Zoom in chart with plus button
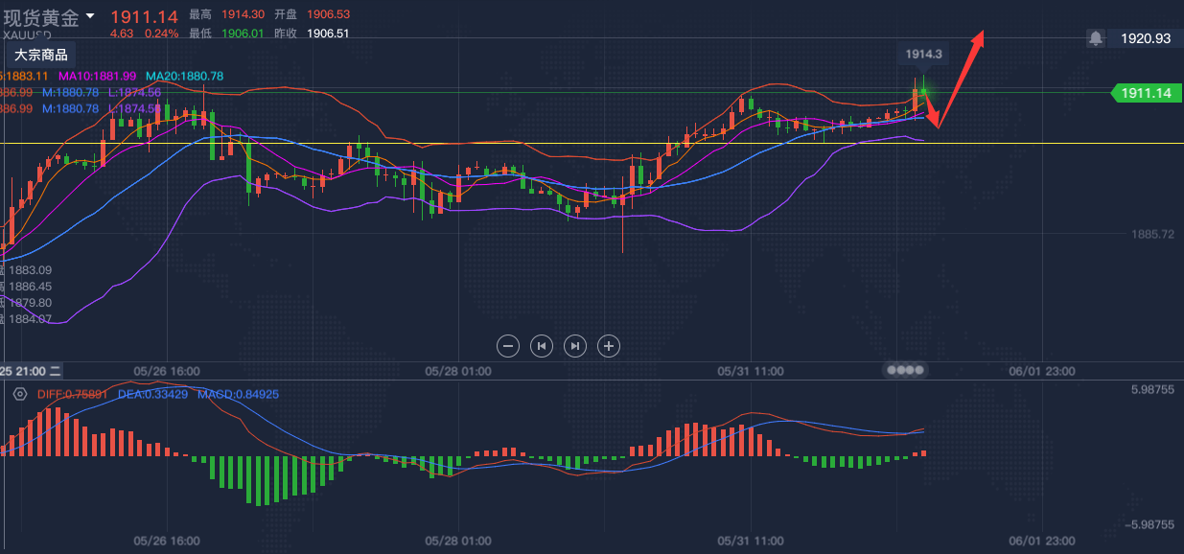Image resolution: width=1184 pixels, height=554 pixels. coord(608,346)
